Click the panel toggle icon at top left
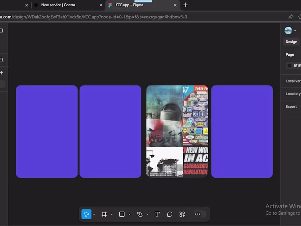The width and height of the screenshot is (301, 226). [x=2, y=31]
